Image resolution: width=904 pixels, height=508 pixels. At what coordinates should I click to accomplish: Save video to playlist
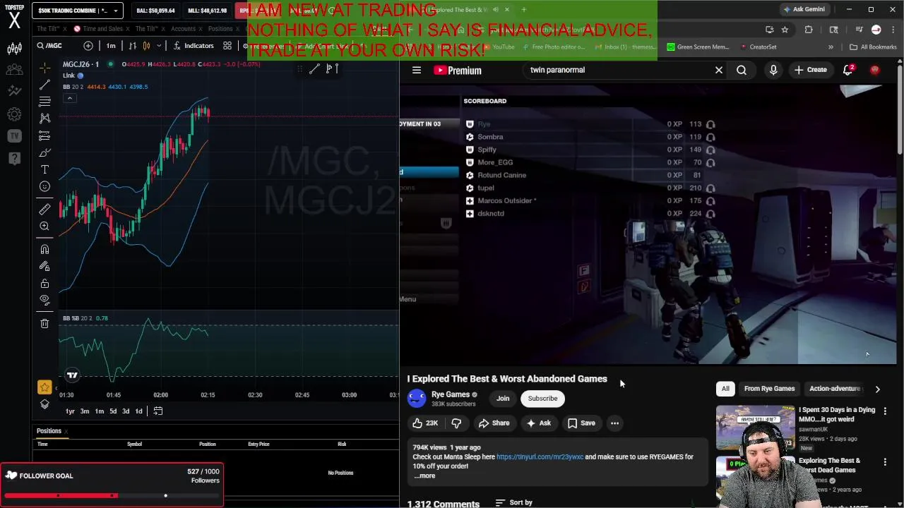581,423
